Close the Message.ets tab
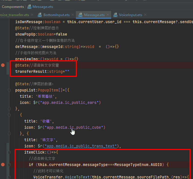 coord(108,15)
